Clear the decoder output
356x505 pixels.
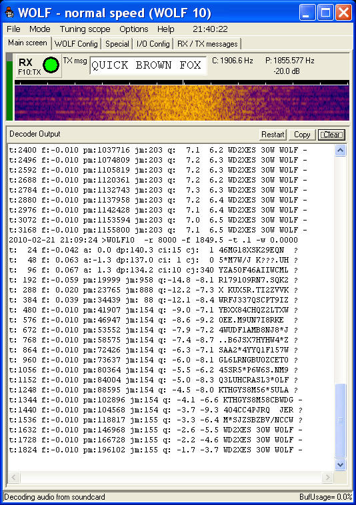coord(331,135)
